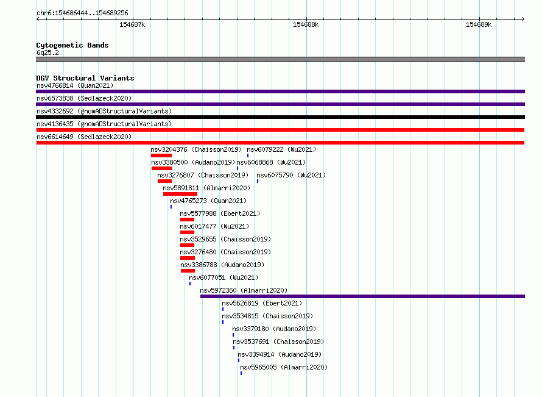Screen dimensions: 542x397
Task: Click the red bar under nsv3386788
Action: (x=188, y=271)
